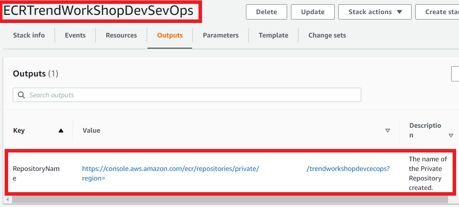Select the Outputs tab

coord(170,35)
